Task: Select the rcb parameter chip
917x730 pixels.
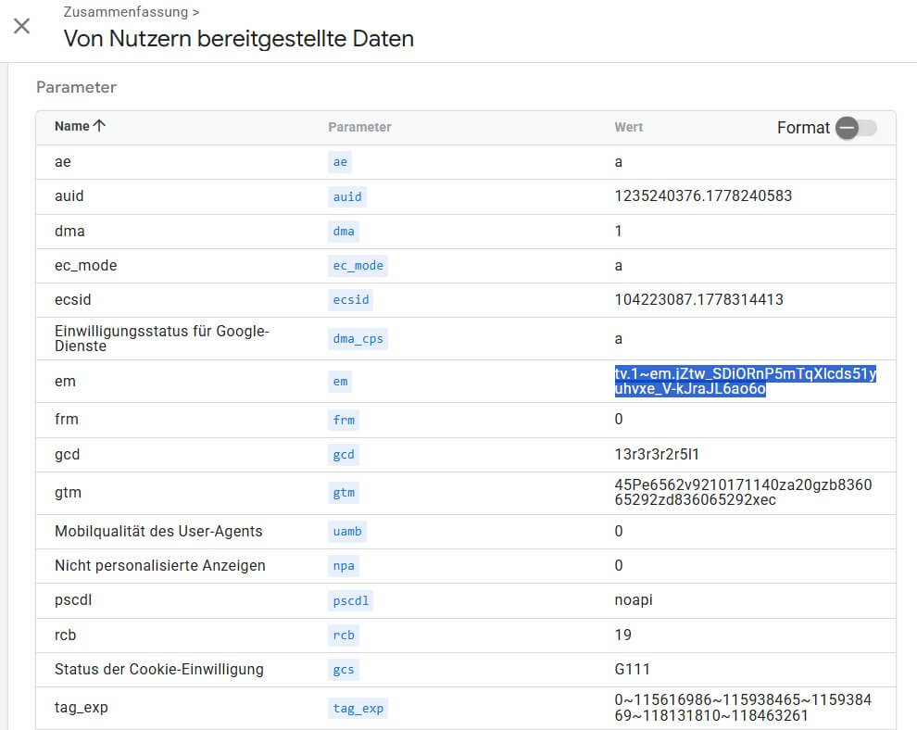Action: coord(344,636)
